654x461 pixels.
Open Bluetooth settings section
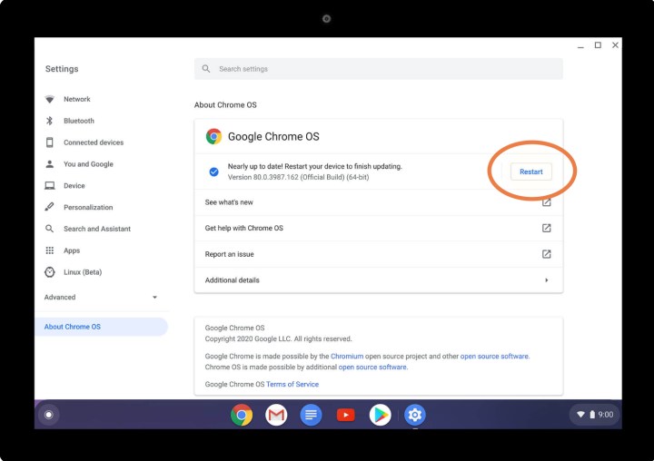coord(79,121)
